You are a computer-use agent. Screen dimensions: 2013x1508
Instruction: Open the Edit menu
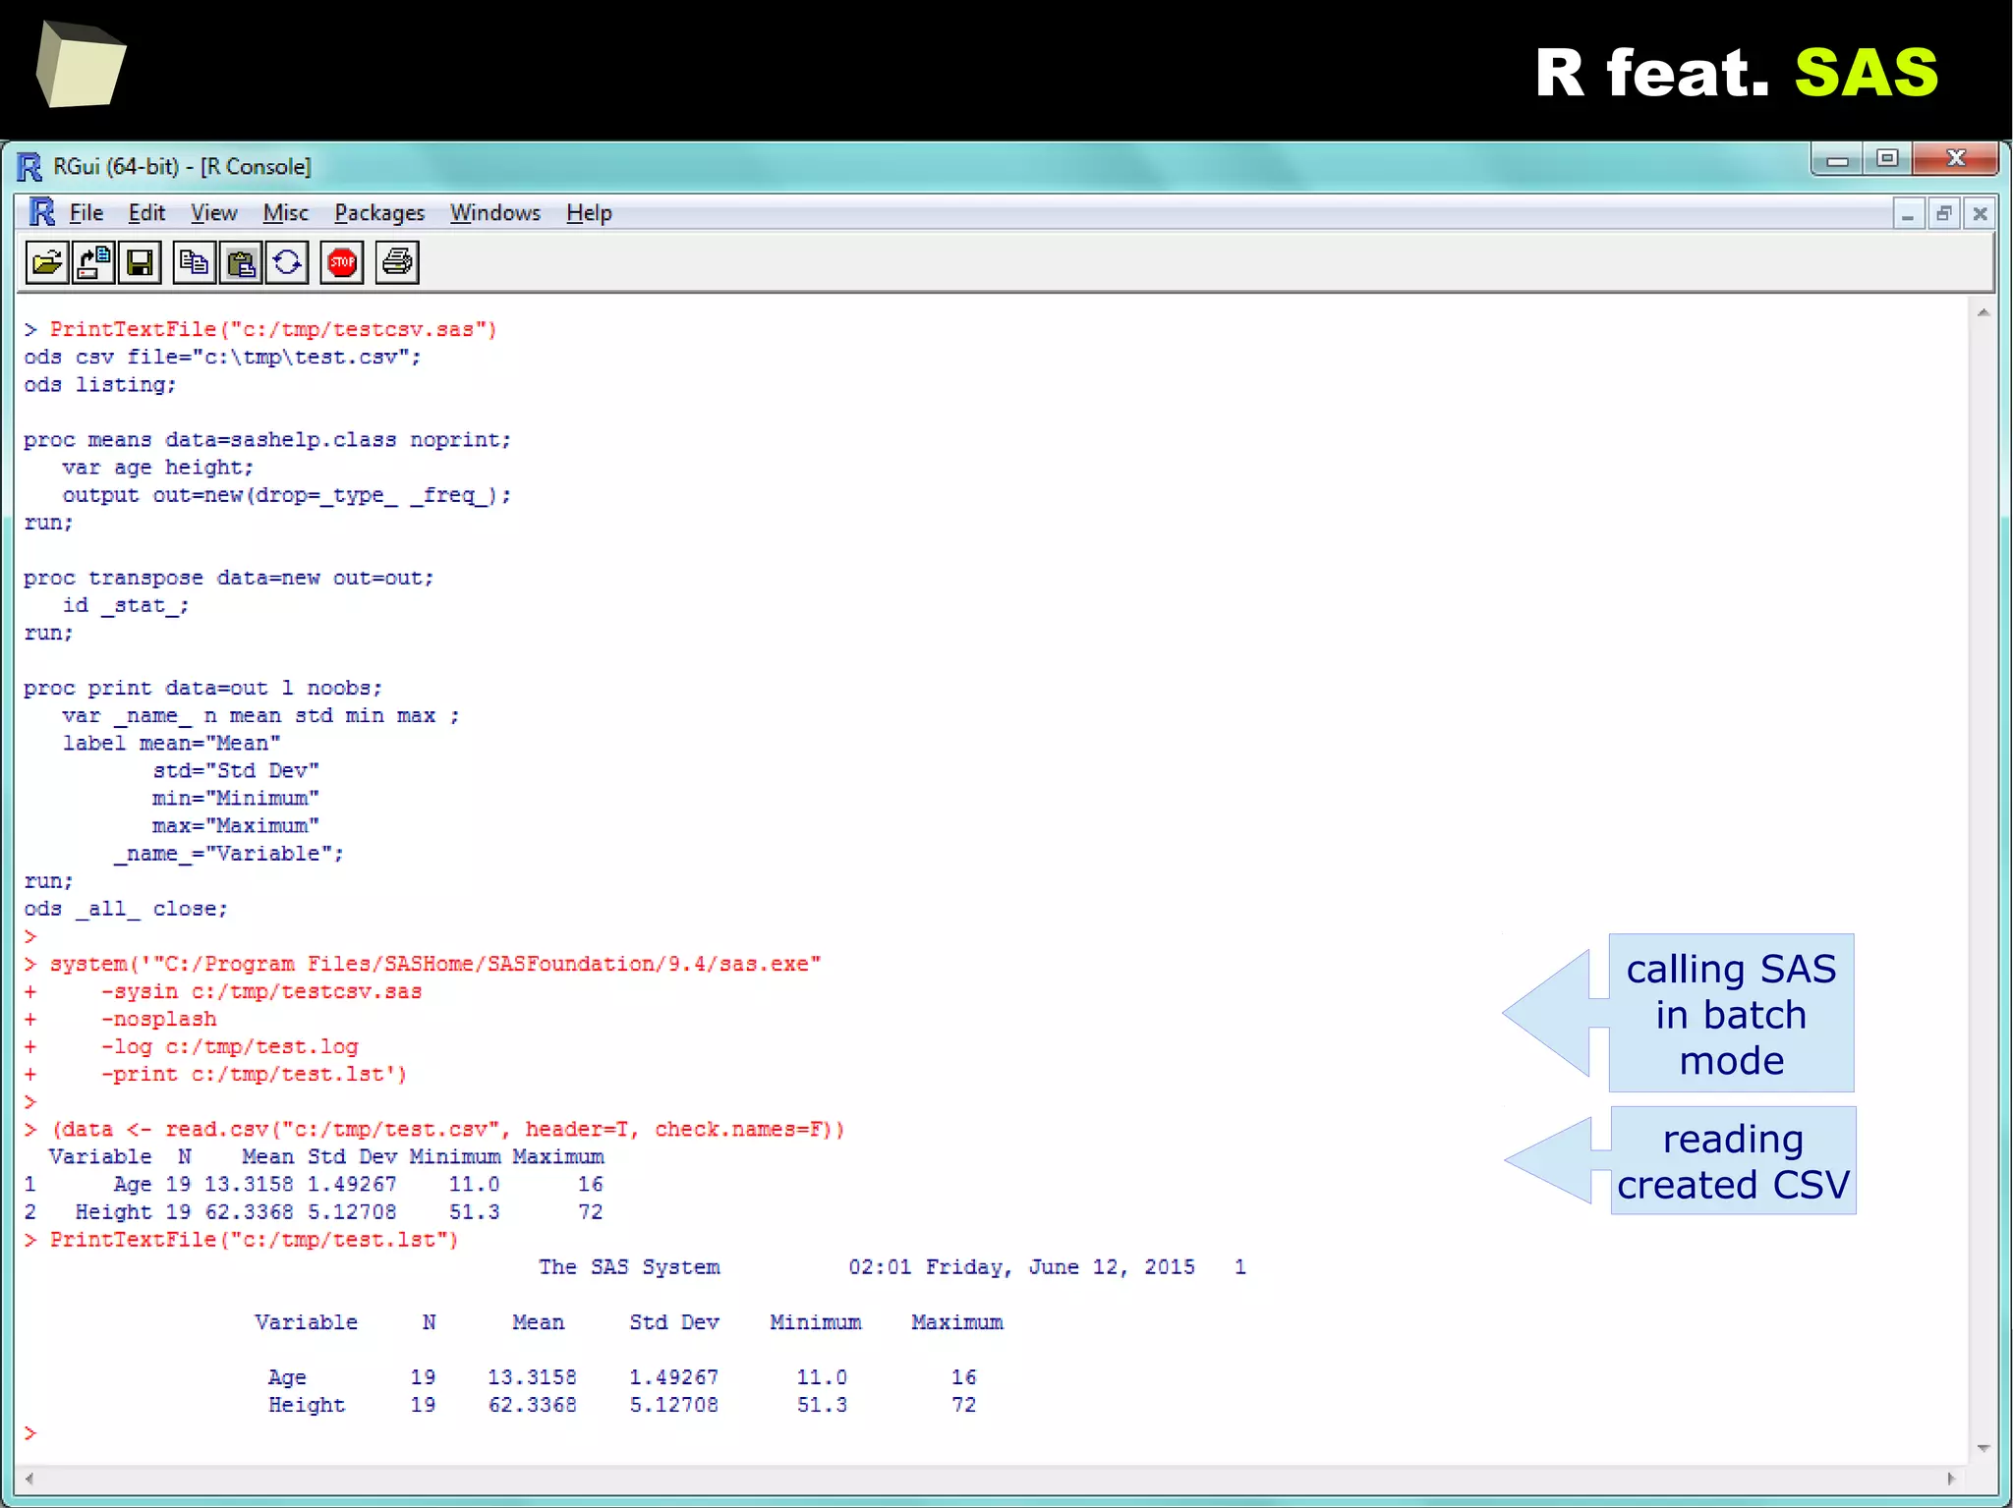[x=146, y=213]
